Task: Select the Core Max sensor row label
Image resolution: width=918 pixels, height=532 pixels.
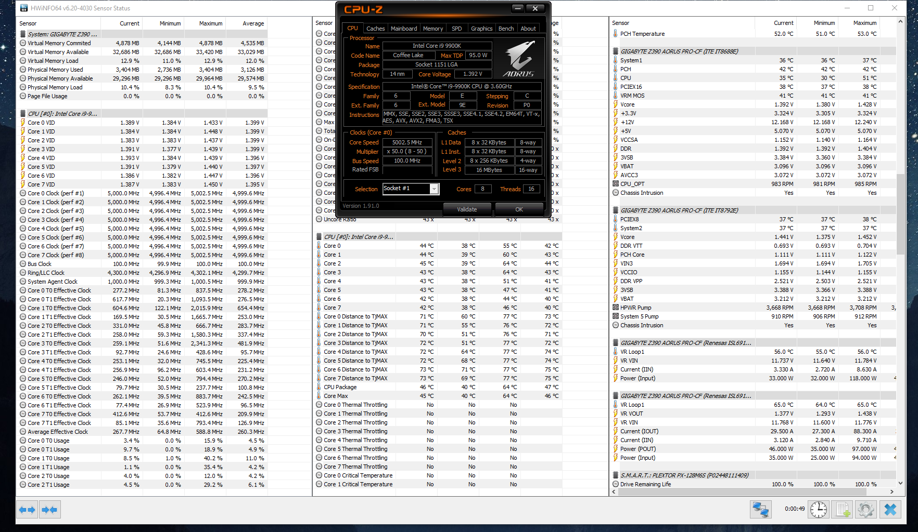Action: click(336, 396)
